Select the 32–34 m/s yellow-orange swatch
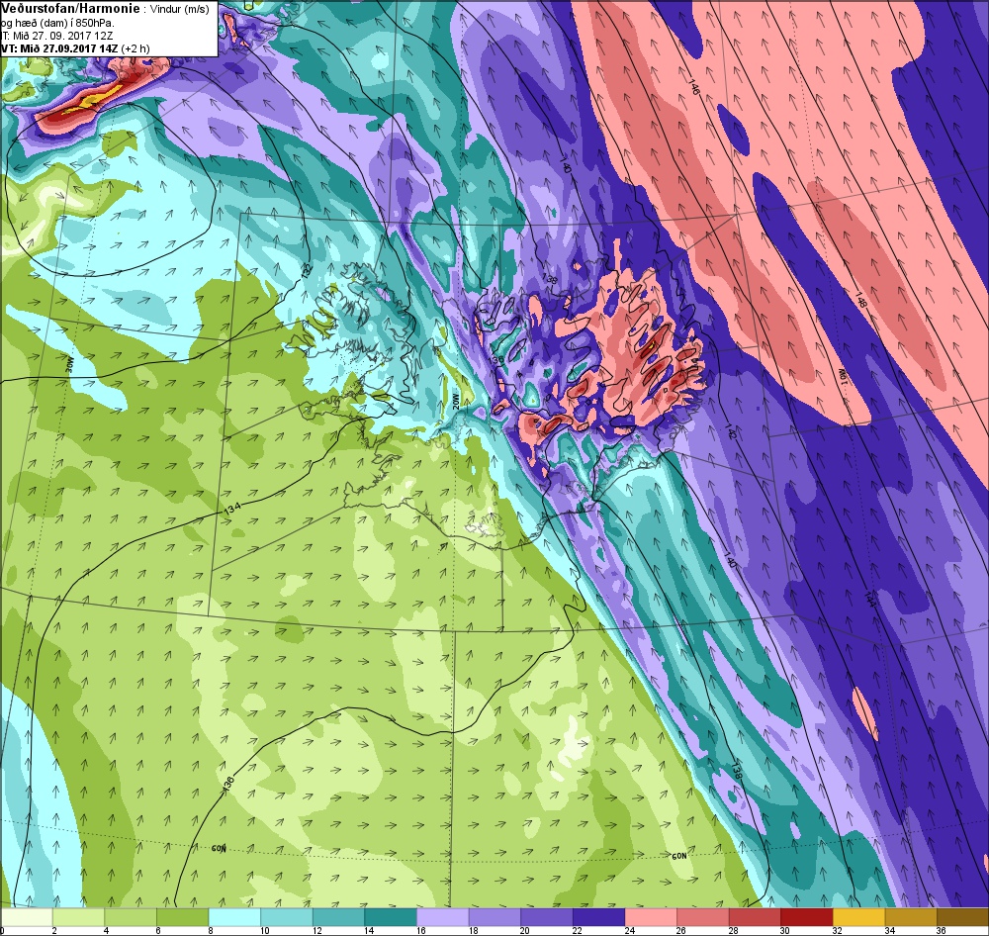 pyautogui.click(x=859, y=916)
